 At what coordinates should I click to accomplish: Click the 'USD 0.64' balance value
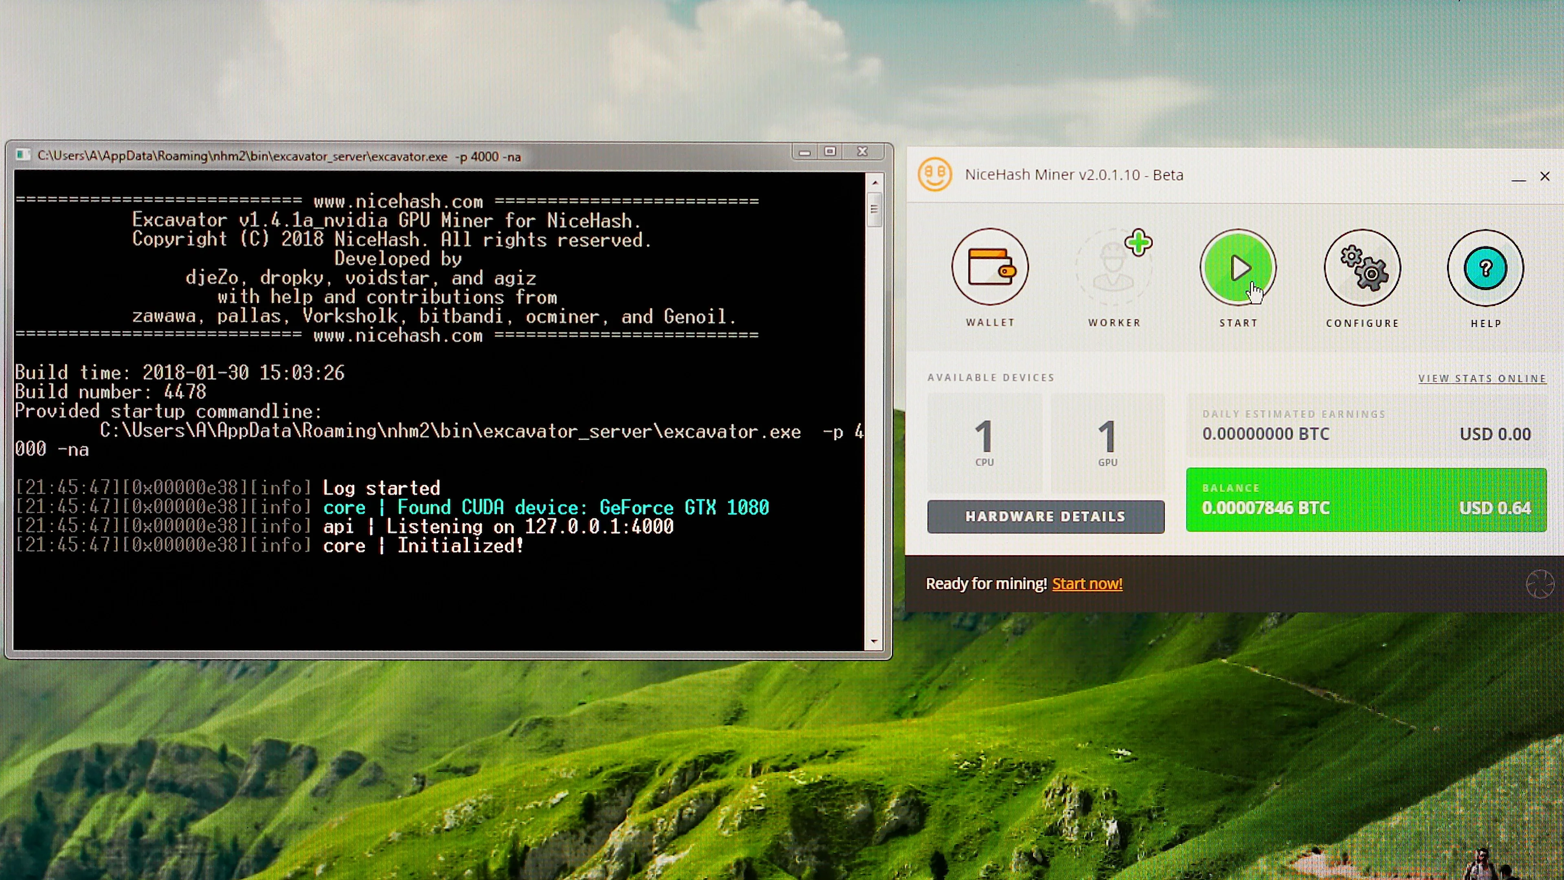1495,508
